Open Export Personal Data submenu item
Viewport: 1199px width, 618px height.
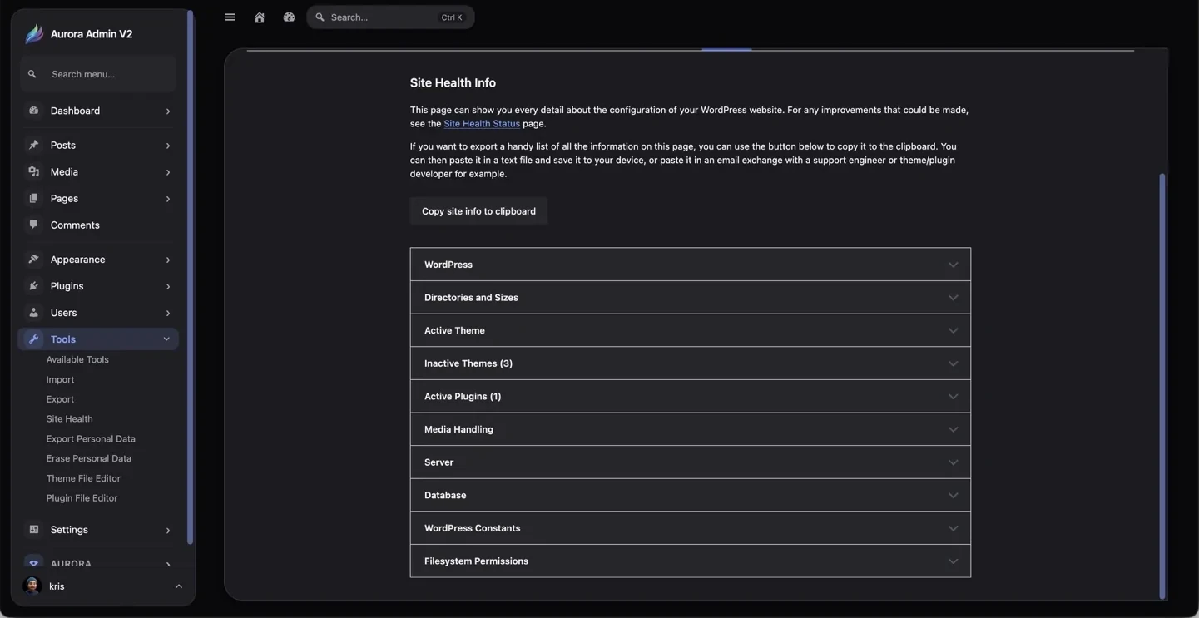pyautogui.click(x=91, y=438)
